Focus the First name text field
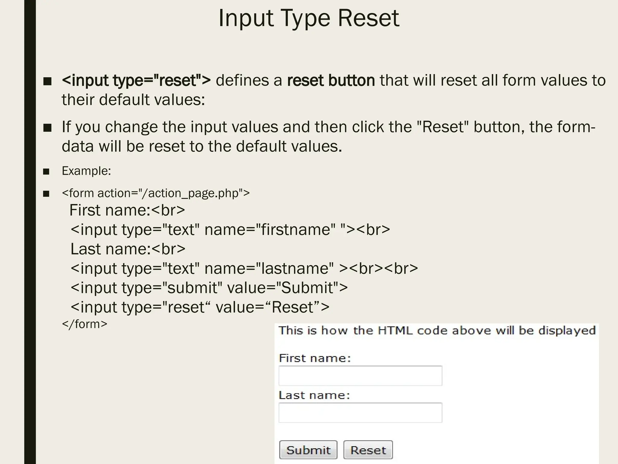 [360, 375]
